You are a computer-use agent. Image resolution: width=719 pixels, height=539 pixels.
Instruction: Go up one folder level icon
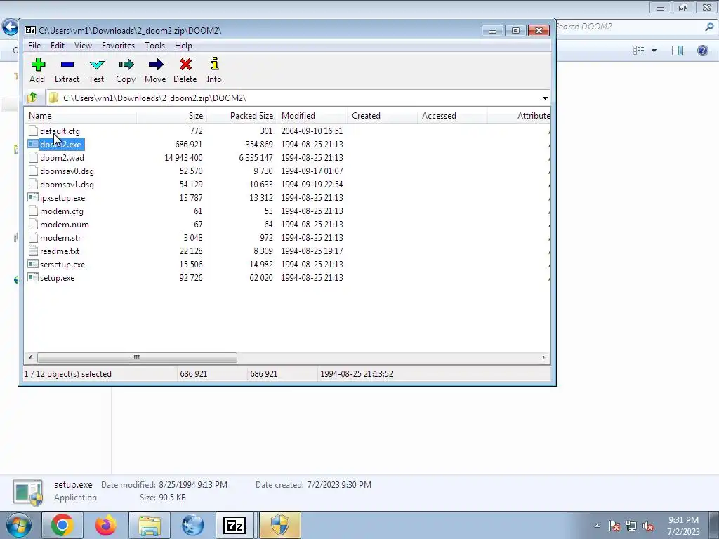click(x=32, y=98)
